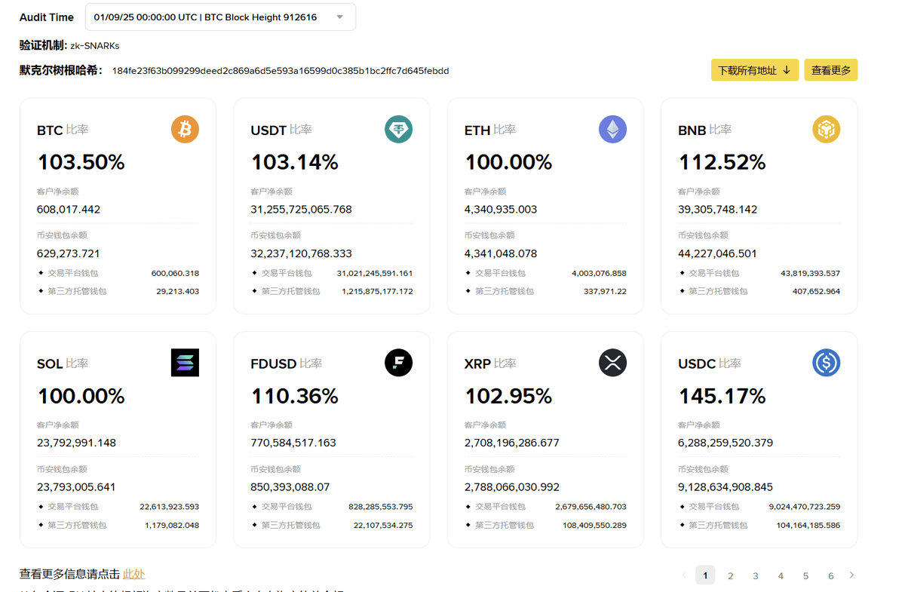The width and height of the screenshot is (905, 592).
Task: Click the FDUSD coin icon
Action: (398, 363)
